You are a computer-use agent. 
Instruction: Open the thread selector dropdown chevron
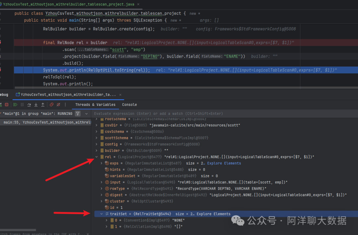87,114
